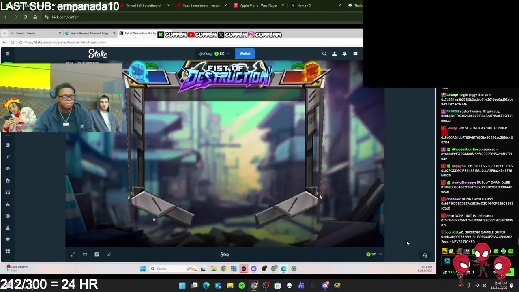Click the Stake logo
Screen dimensions: 519x292
[98, 54]
